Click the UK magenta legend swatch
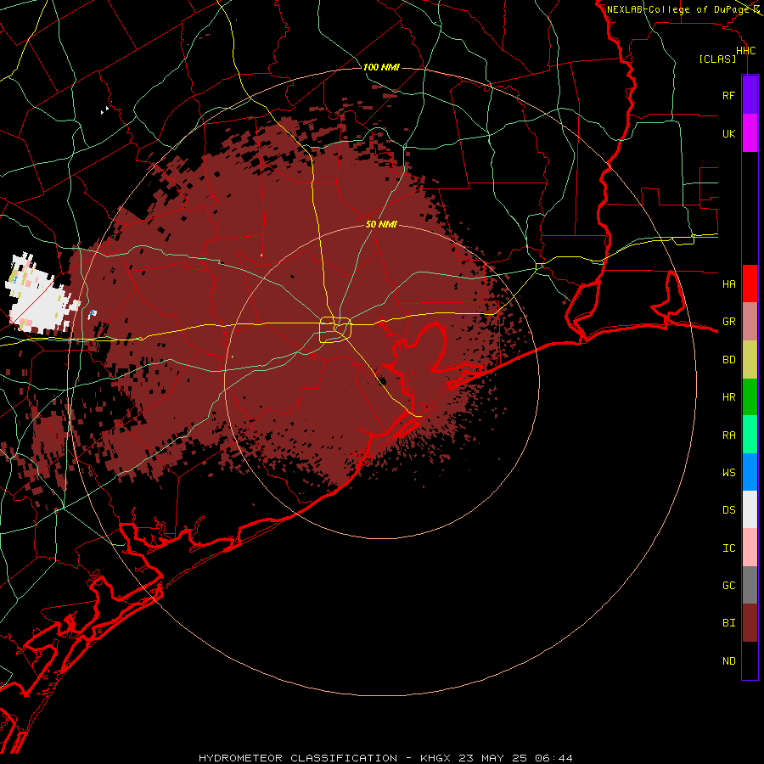 (x=750, y=133)
